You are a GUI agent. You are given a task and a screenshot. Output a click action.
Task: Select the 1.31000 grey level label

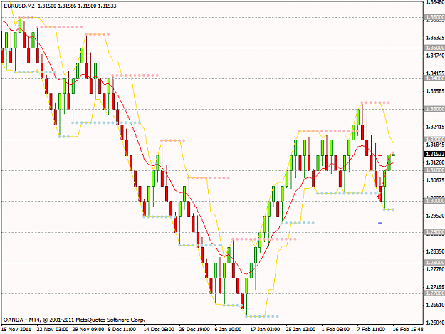[434, 170]
